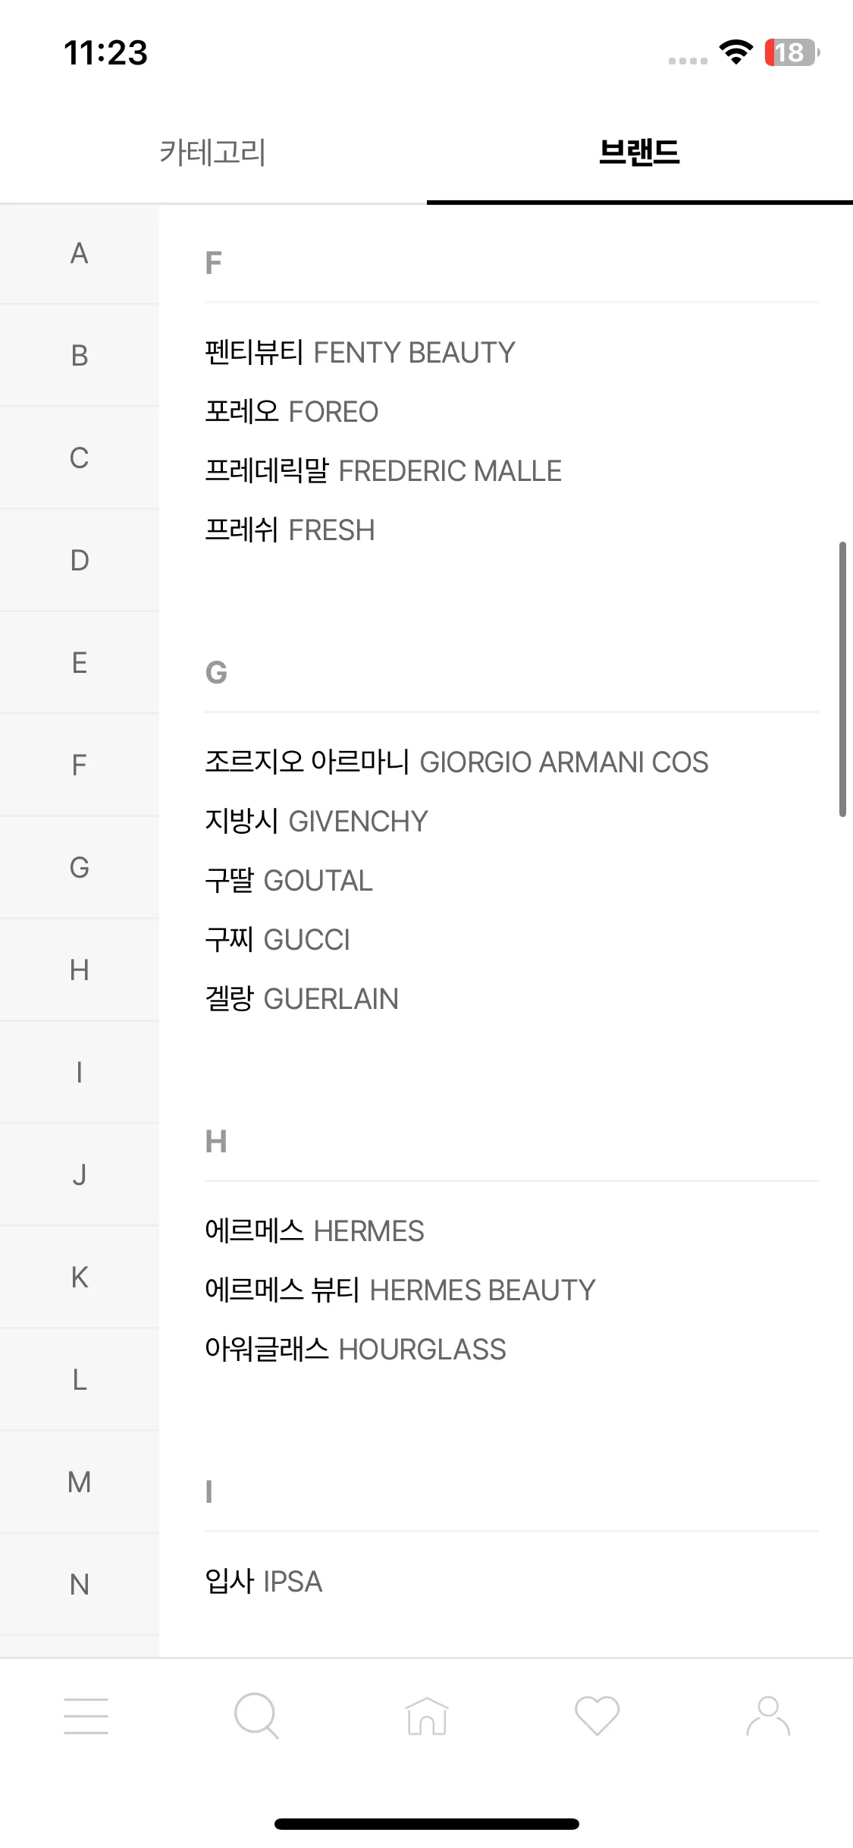Open the profile person icon
Viewport: 853px width, 1848px height.
(768, 1716)
